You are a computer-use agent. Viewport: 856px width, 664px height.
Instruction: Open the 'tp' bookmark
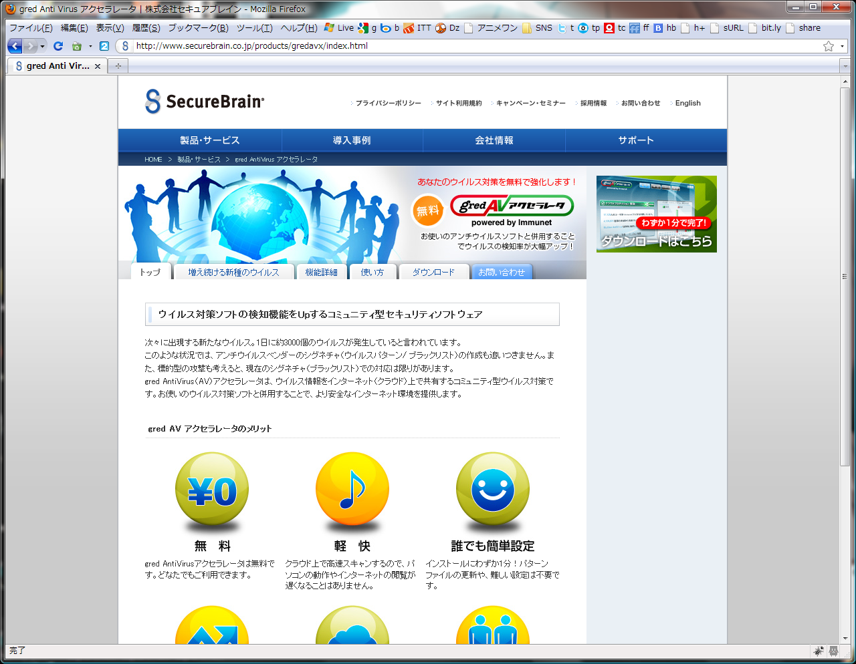tap(589, 28)
